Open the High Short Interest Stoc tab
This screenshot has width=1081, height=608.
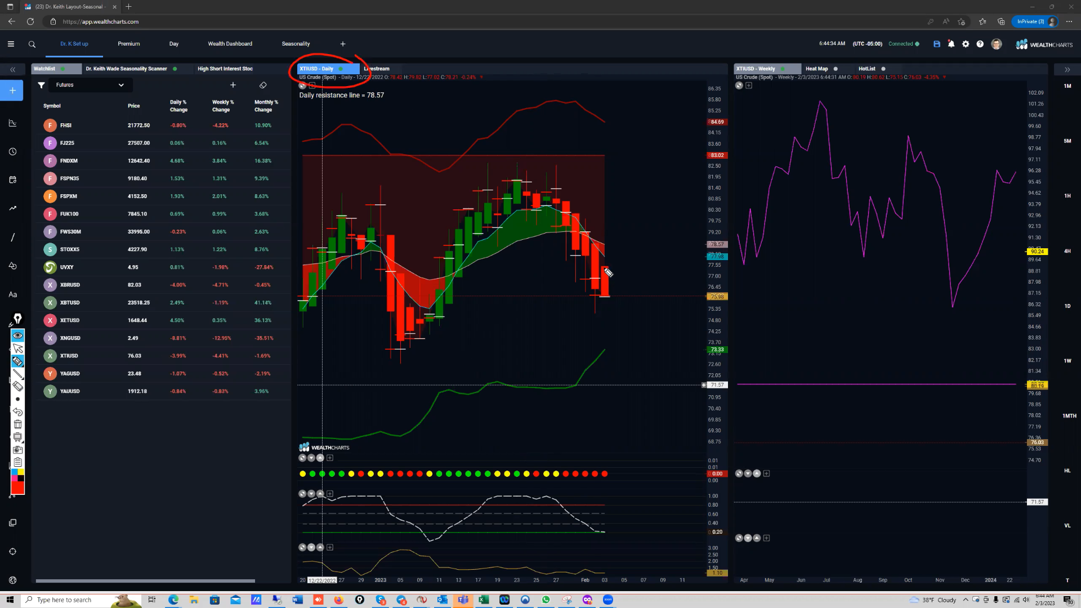click(x=225, y=69)
